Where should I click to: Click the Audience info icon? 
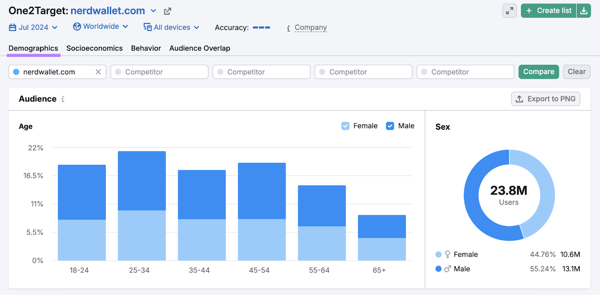pos(63,99)
